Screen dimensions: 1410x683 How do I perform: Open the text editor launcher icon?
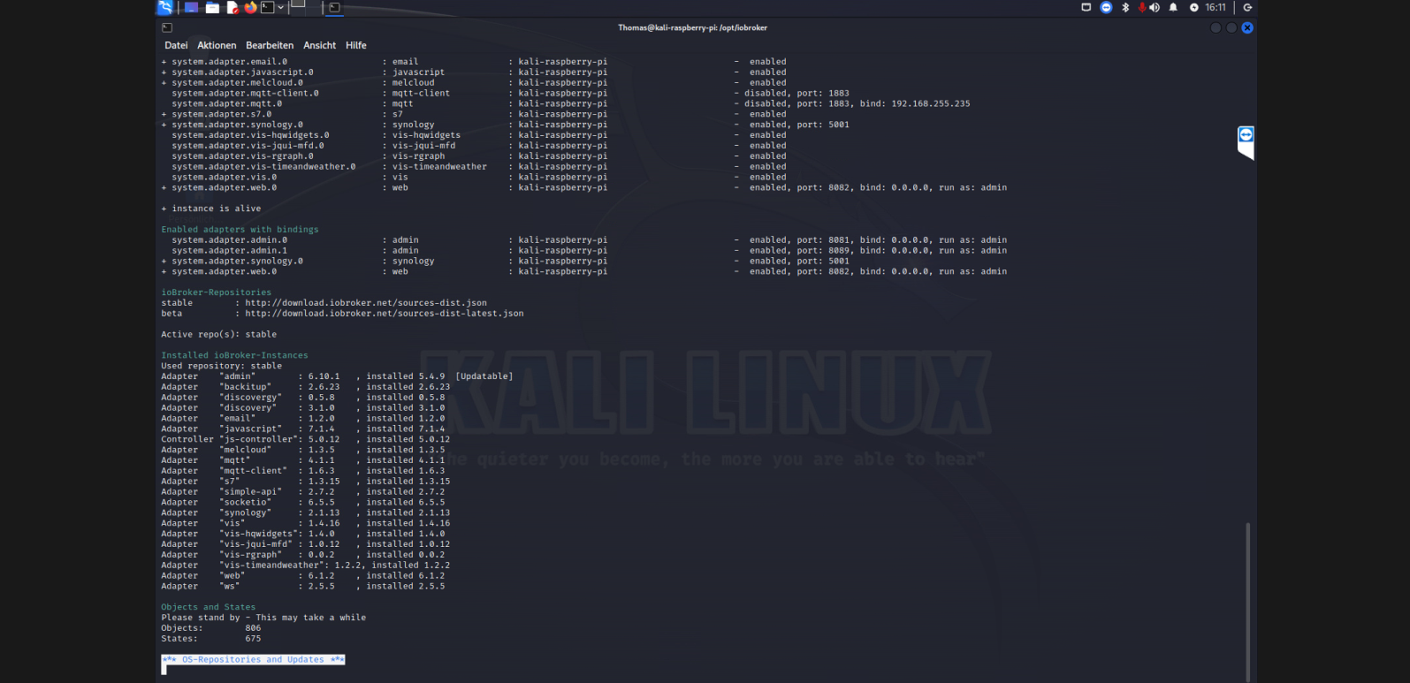(232, 8)
